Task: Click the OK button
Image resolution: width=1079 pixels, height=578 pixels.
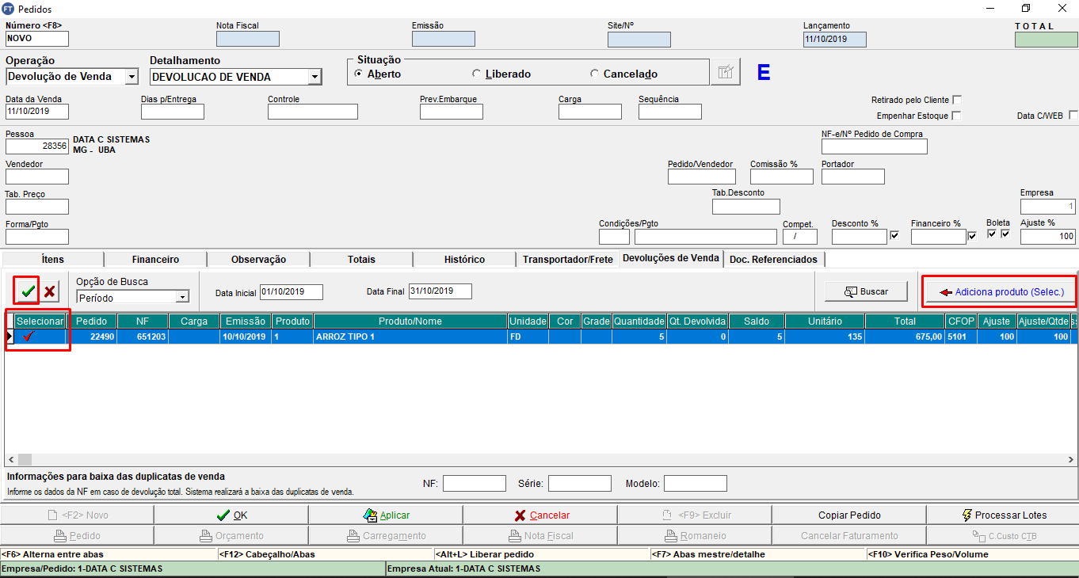Action: (231, 515)
